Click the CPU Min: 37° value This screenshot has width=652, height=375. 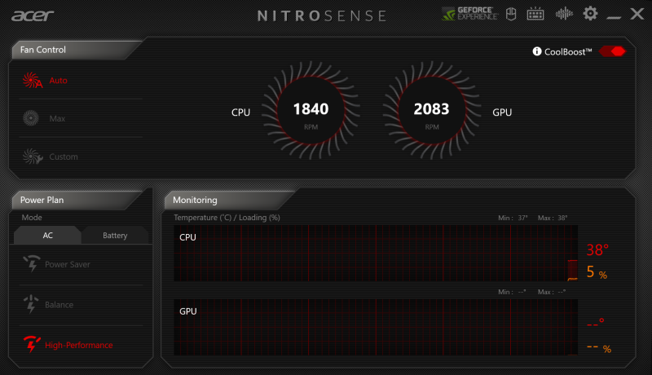point(513,218)
